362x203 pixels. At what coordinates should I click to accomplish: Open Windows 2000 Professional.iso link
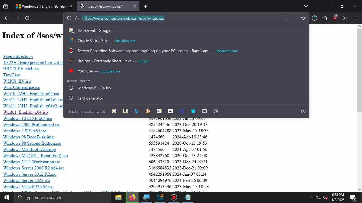click(x=32, y=125)
